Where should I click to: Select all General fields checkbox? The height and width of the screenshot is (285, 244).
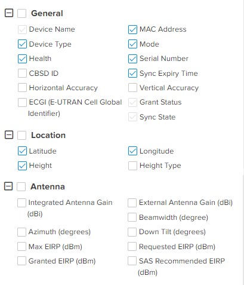(21, 13)
